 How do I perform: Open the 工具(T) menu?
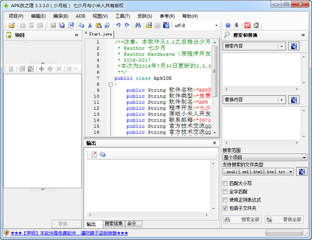point(123,16)
